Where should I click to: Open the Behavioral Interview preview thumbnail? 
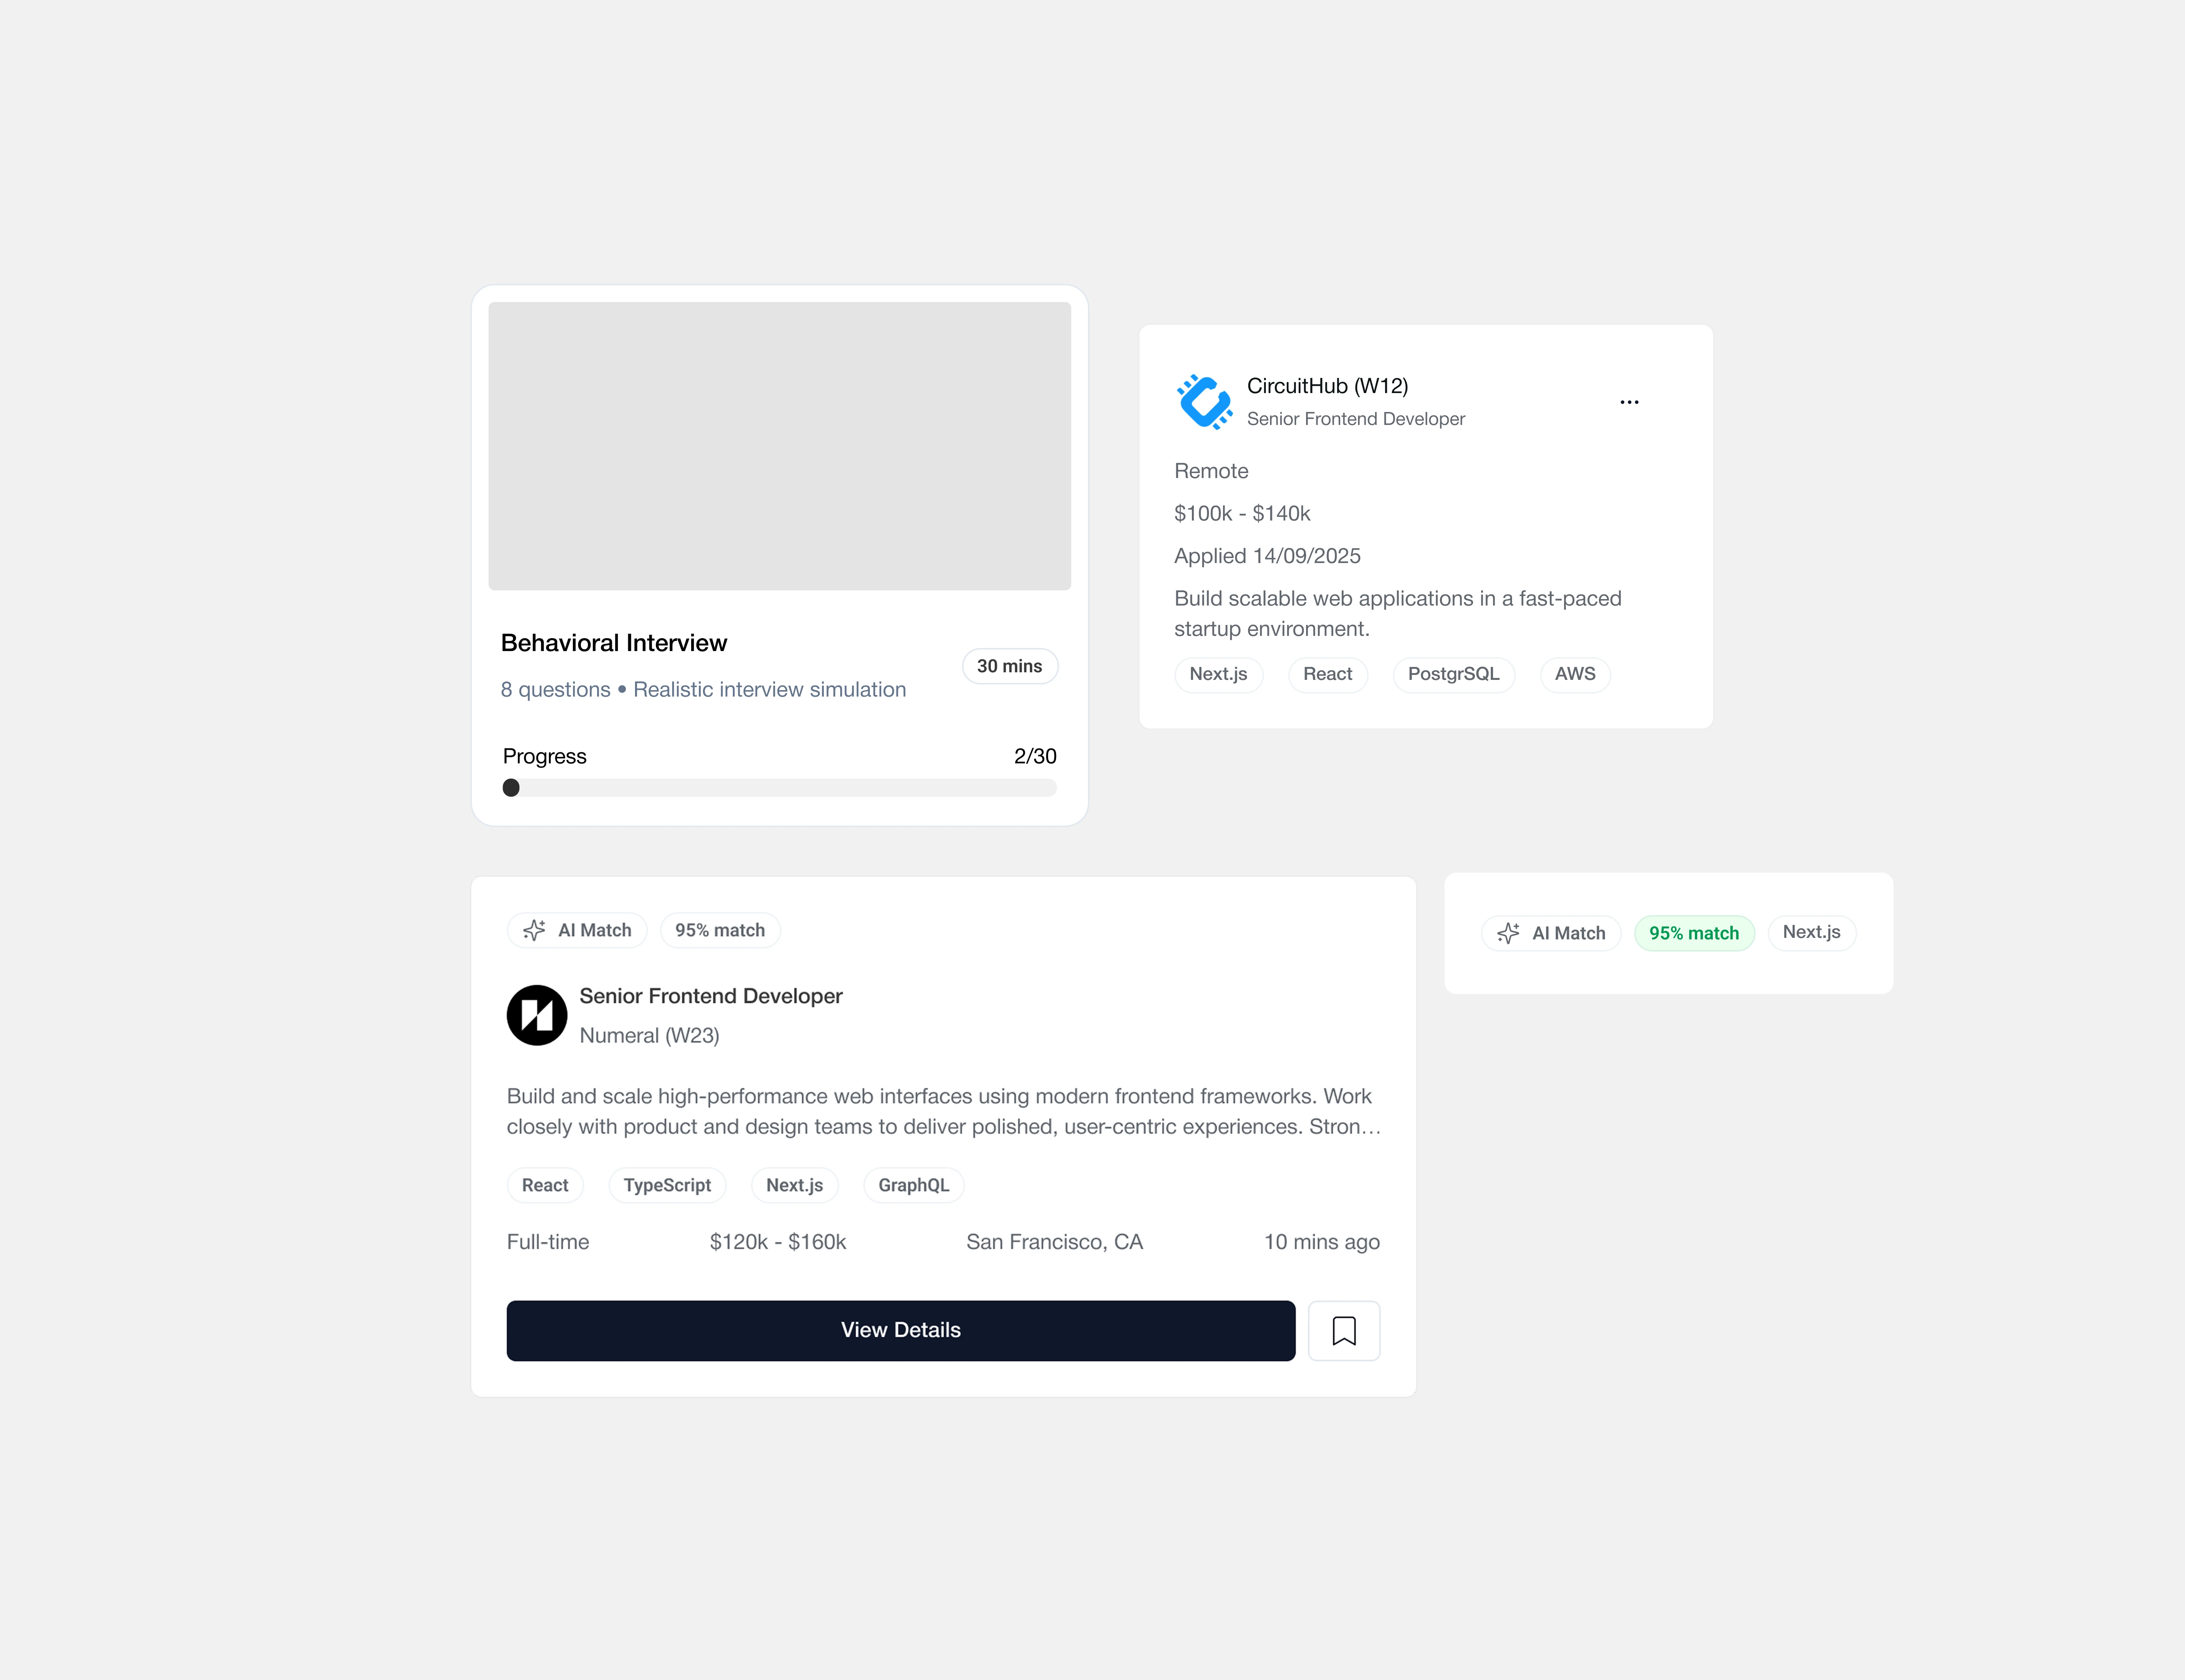780,446
